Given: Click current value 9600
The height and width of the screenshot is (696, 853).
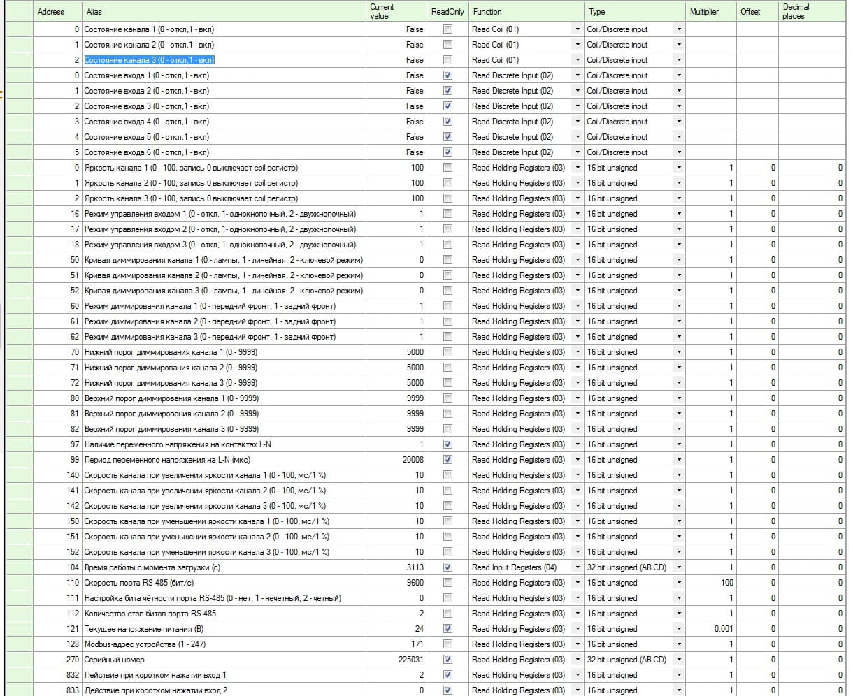Looking at the screenshot, I should tap(396, 583).
